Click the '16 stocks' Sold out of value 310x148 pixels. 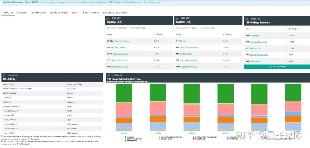coord(71,102)
